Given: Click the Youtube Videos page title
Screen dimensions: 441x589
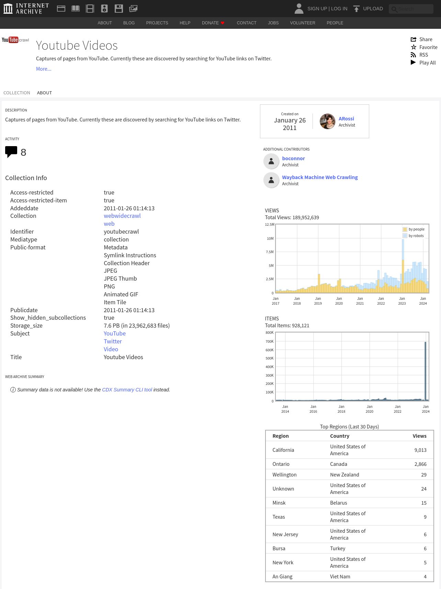Looking at the screenshot, I should click(x=77, y=46).
